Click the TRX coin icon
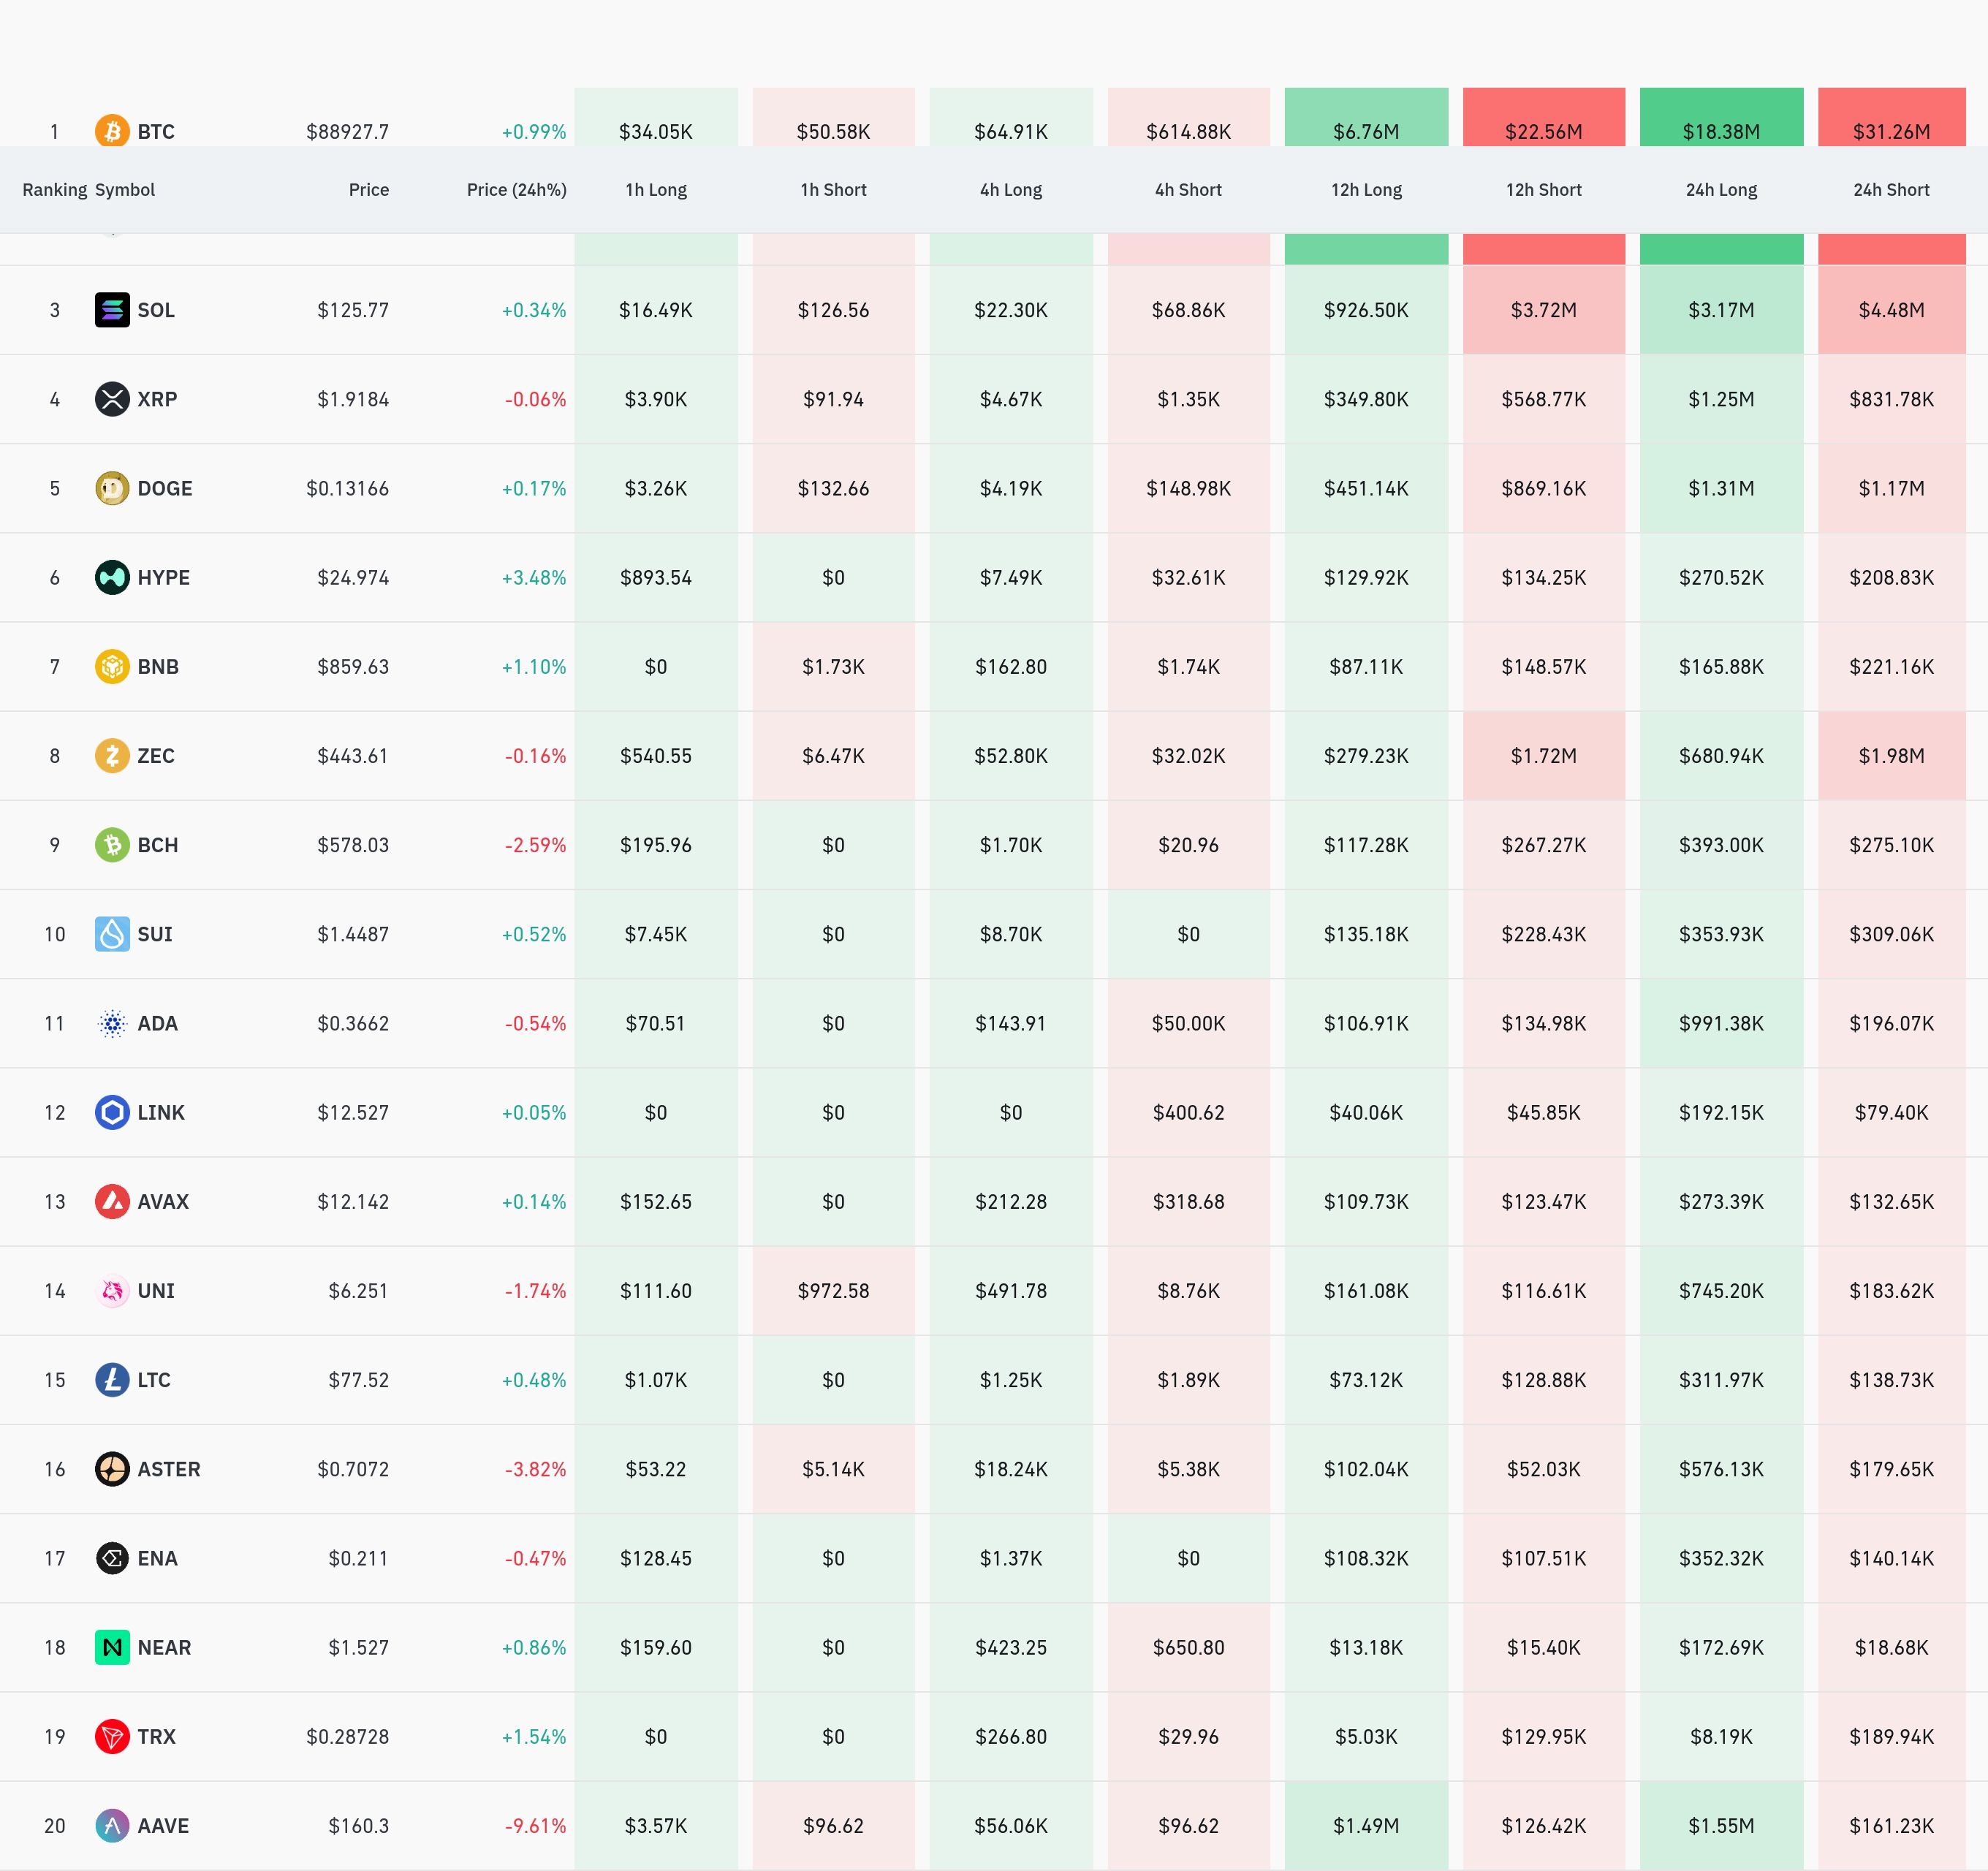The image size is (1988, 1871). click(x=112, y=1736)
